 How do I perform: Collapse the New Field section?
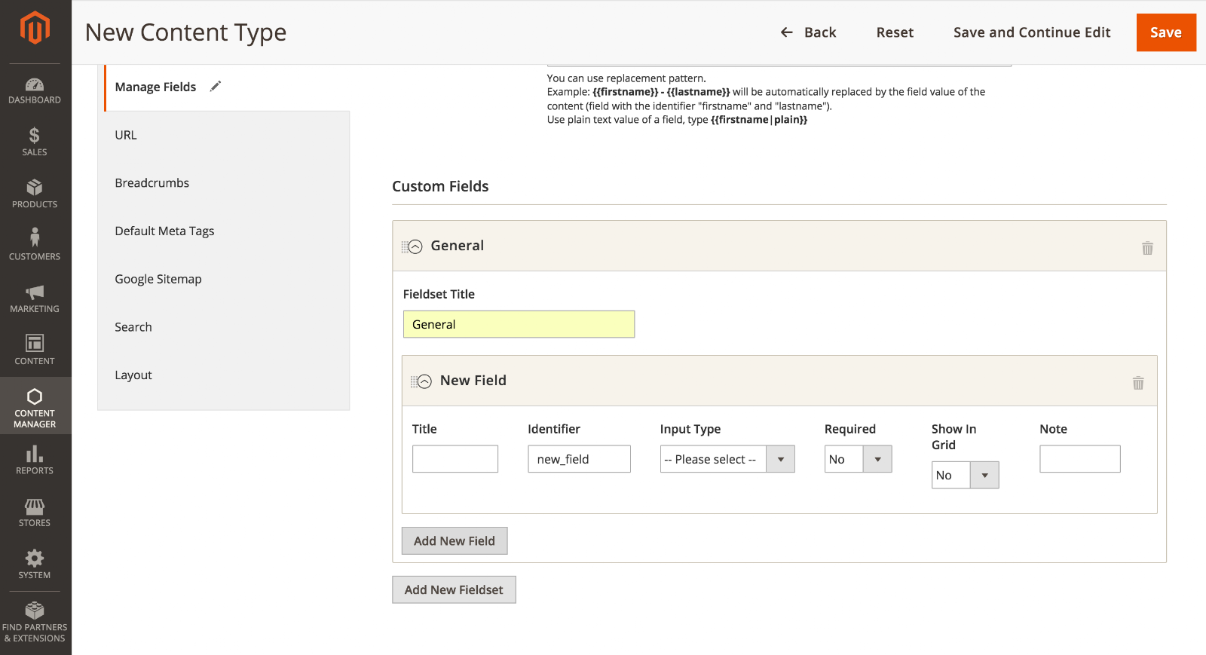click(425, 381)
